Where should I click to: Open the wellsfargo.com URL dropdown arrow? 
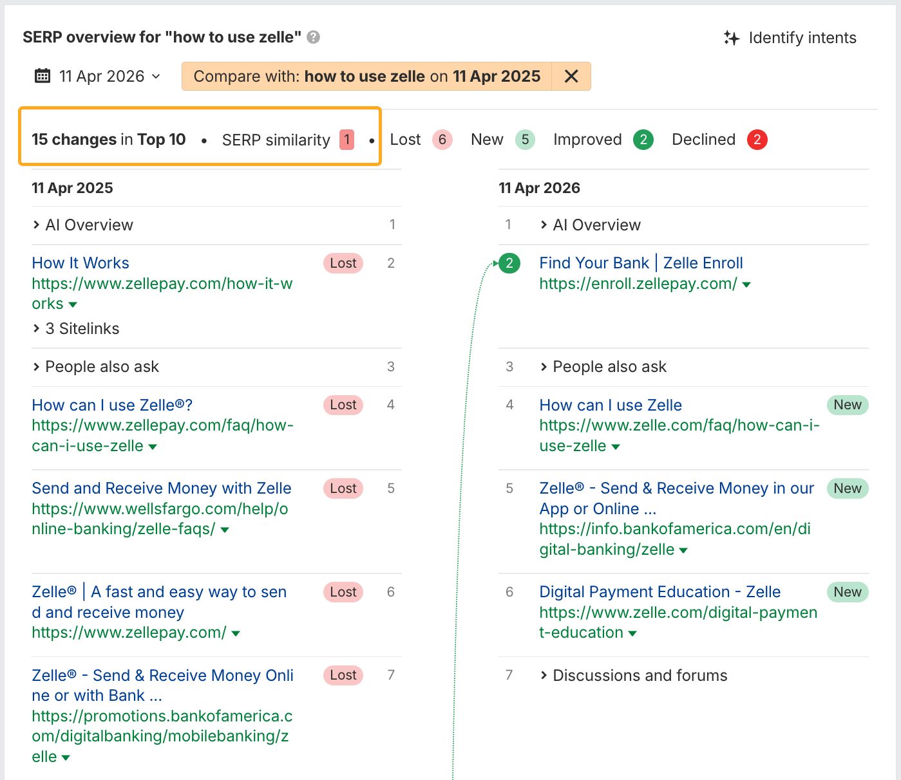point(225,530)
